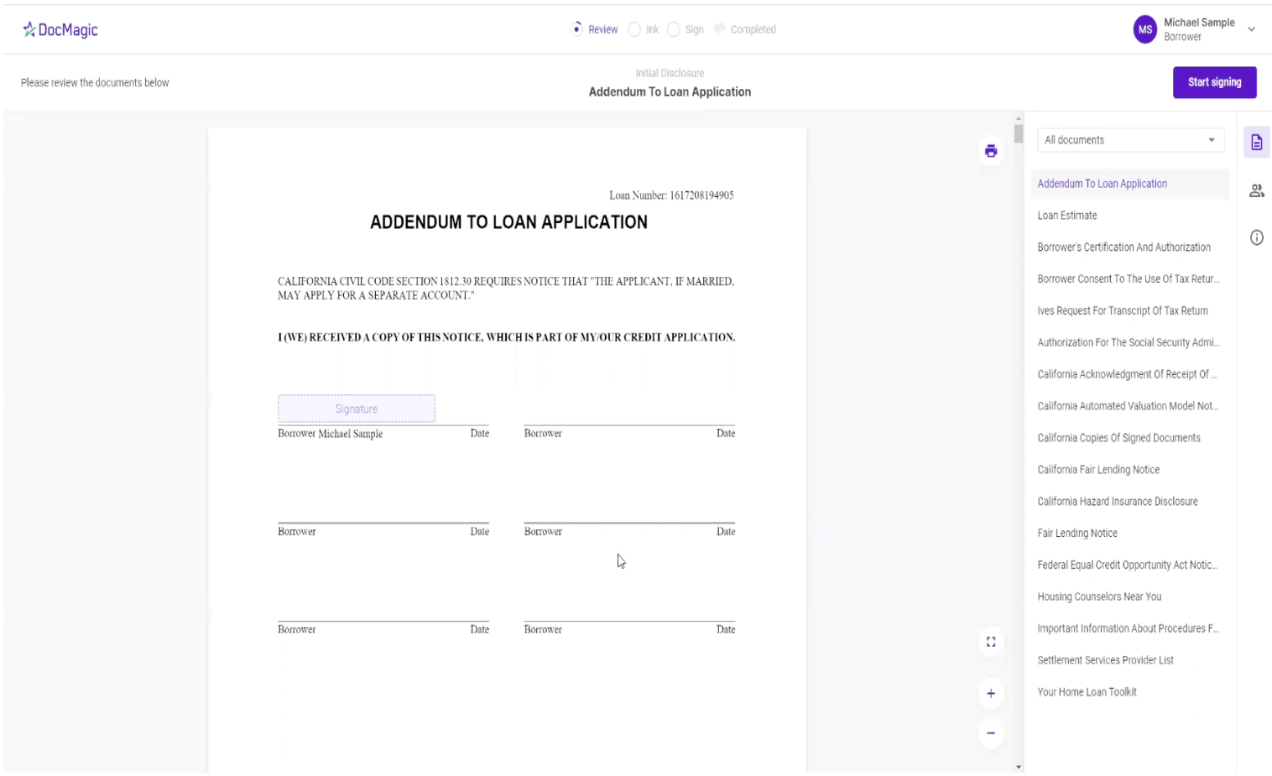1272x776 pixels.
Task: Open Housing Counselors Near You
Action: [1130, 597]
